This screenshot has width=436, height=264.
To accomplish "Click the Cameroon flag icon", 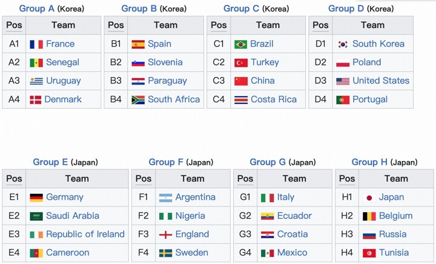I will pos(36,253).
